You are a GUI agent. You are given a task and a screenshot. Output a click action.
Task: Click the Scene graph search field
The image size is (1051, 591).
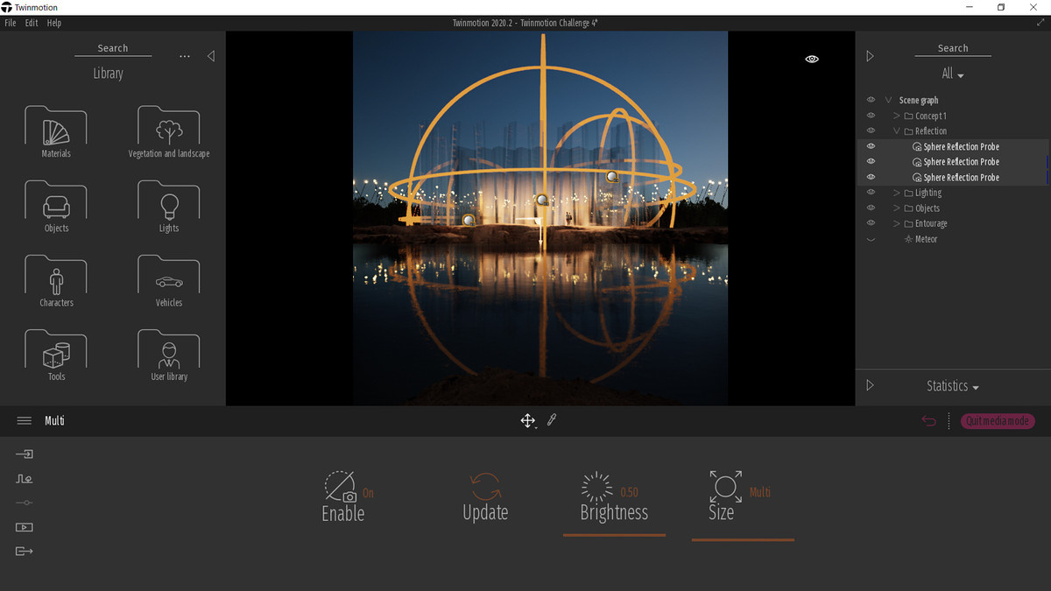[x=953, y=49]
